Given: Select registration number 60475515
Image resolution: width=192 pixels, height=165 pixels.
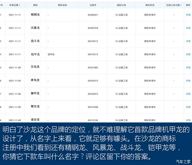Looking at the screenshot, I should [x=93, y=54].
